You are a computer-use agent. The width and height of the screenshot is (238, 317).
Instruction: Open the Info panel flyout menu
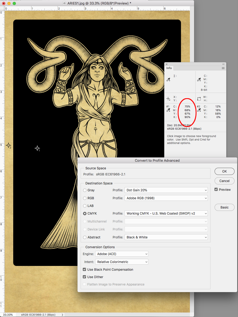(x=223, y=68)
